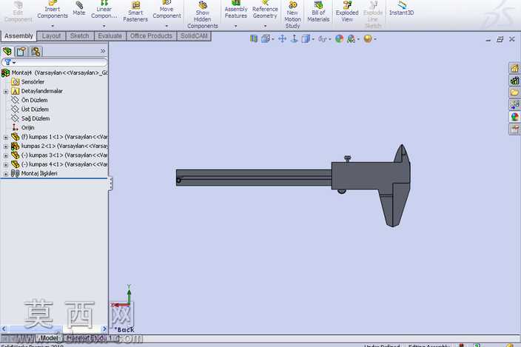Screen dimensions: 521x347
Task: Click the tree horizontal scrollbar left arrow
Action: pos(4,329)
